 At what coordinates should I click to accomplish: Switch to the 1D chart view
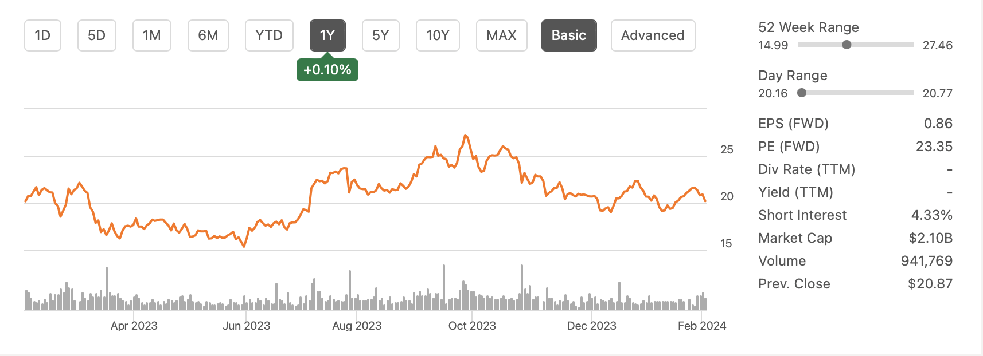click(42, 35)
